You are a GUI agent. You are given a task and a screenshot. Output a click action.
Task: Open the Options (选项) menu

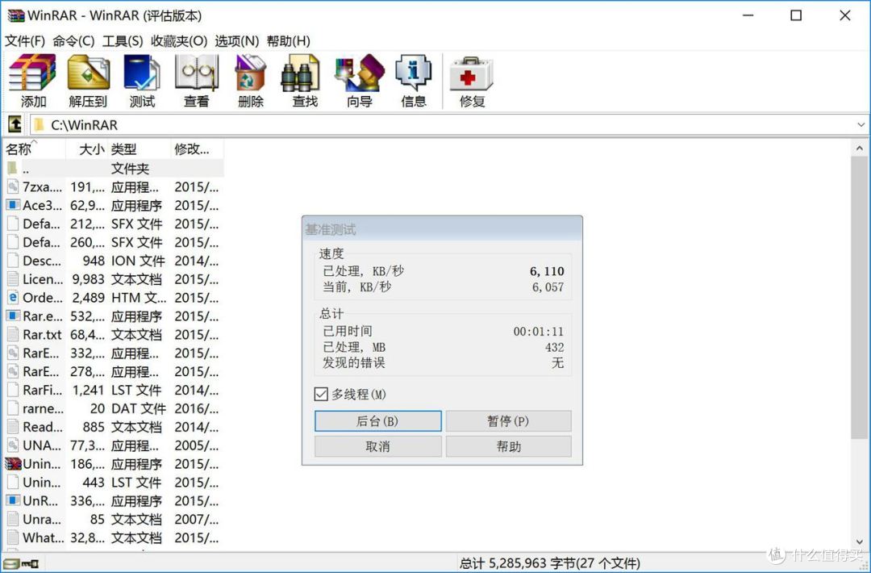point(236,41)
